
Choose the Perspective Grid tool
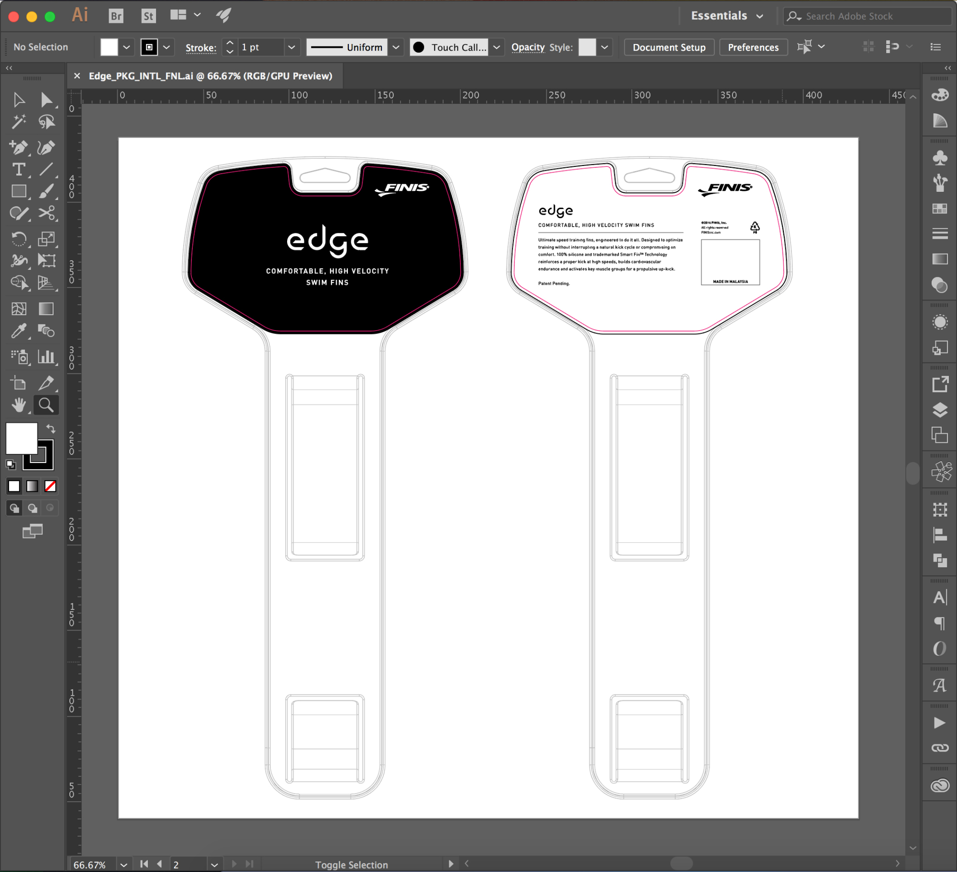point(46,283)
